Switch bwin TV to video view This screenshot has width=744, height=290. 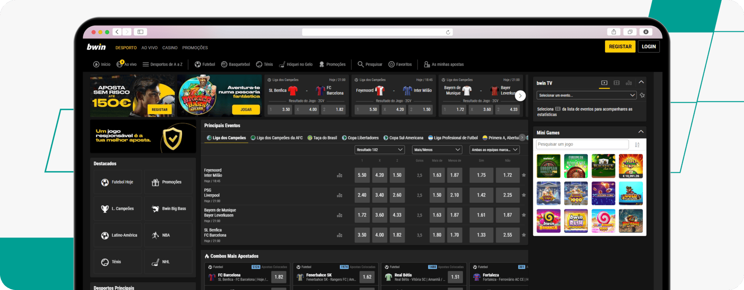[604, 83]
